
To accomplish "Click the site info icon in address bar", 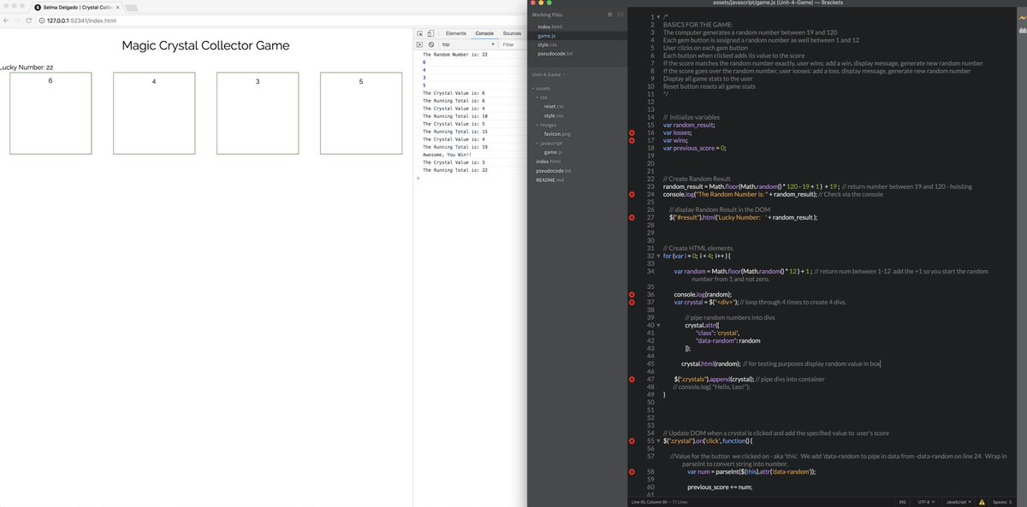I will tap(41, 20).
